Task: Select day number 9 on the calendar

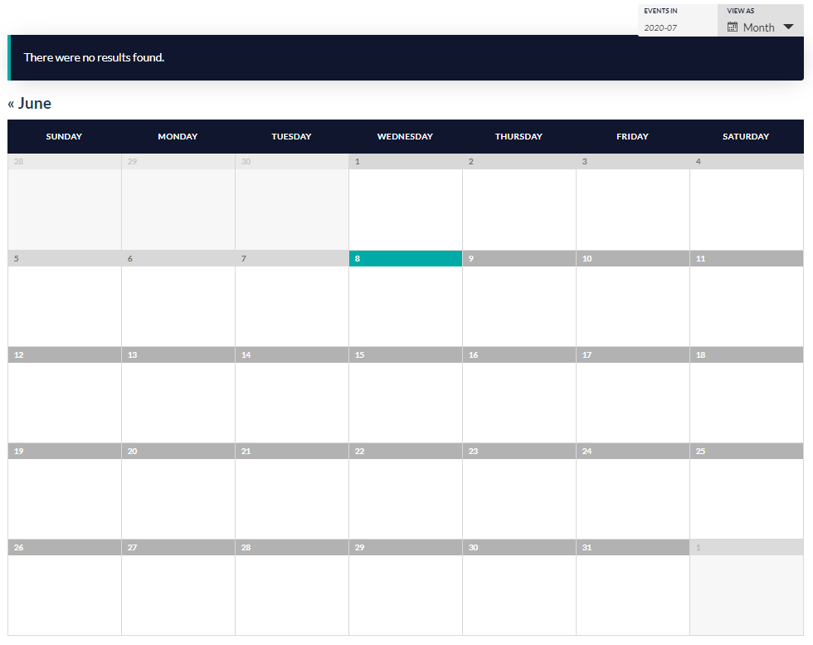Action: [x=471, y=258]
